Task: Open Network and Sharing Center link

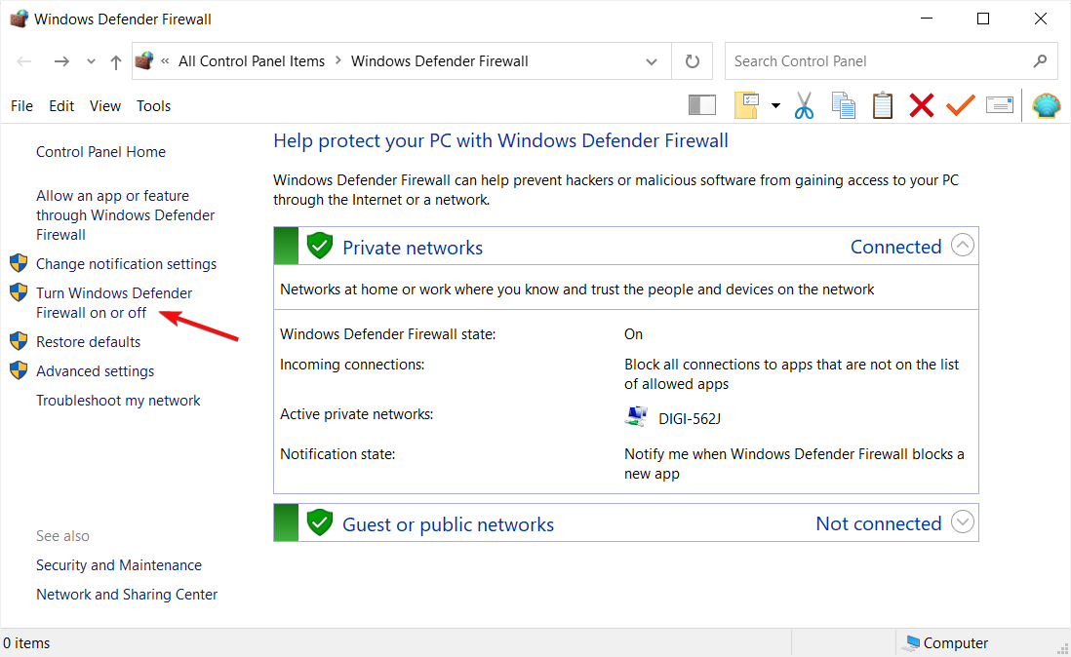Action: click(127, 595)
